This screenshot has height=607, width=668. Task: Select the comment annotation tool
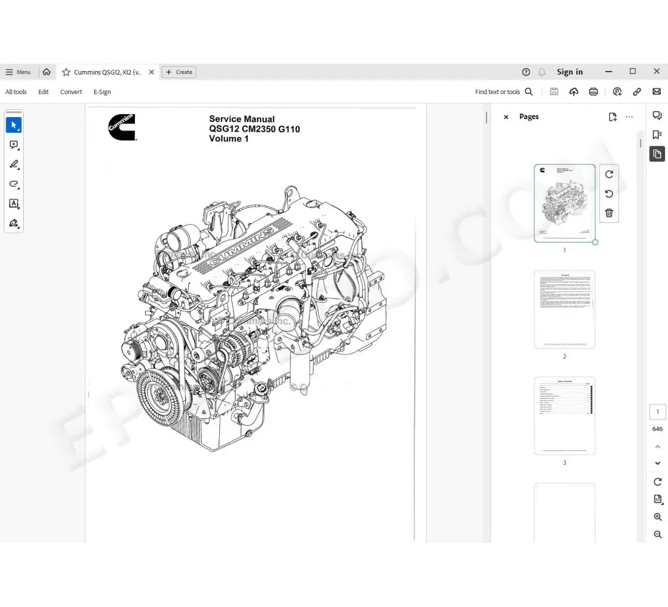(x=14, y=144)
